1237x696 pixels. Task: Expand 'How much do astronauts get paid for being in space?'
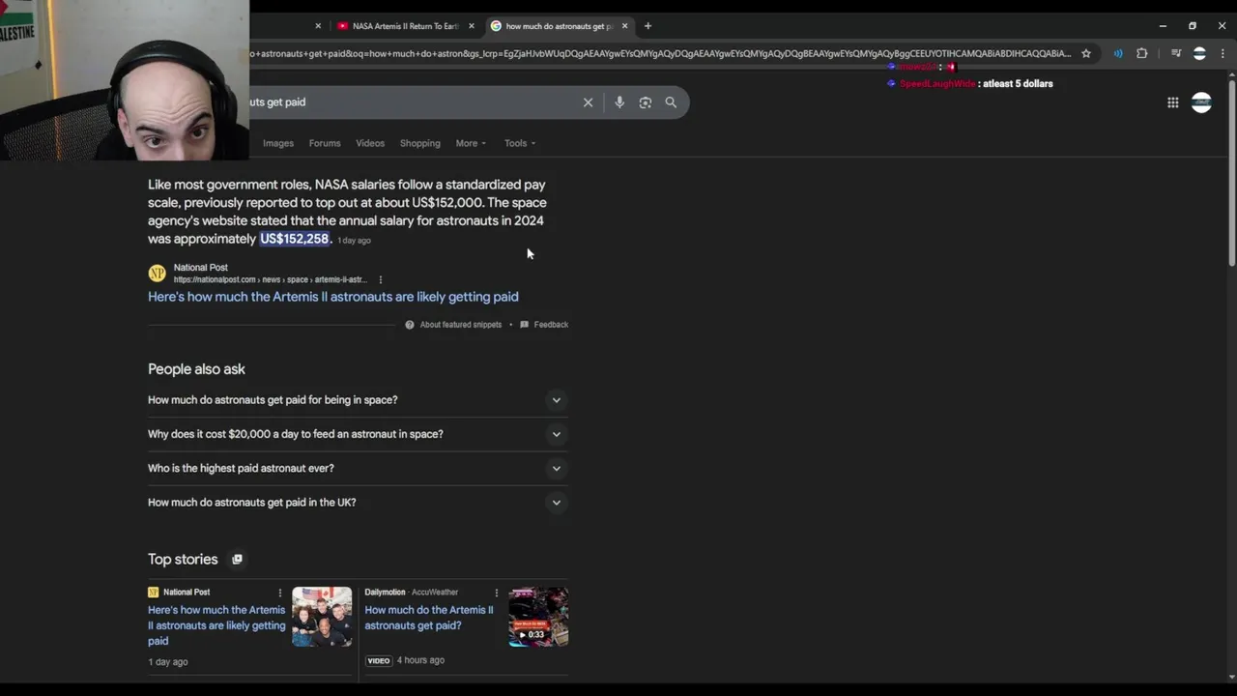(358, 400)
